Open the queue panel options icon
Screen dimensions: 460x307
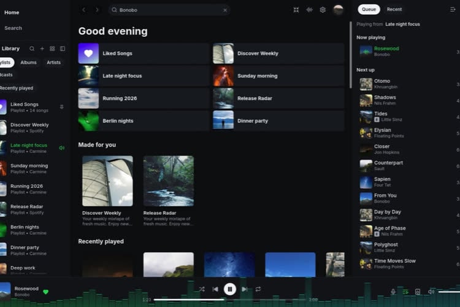[453, 10]
